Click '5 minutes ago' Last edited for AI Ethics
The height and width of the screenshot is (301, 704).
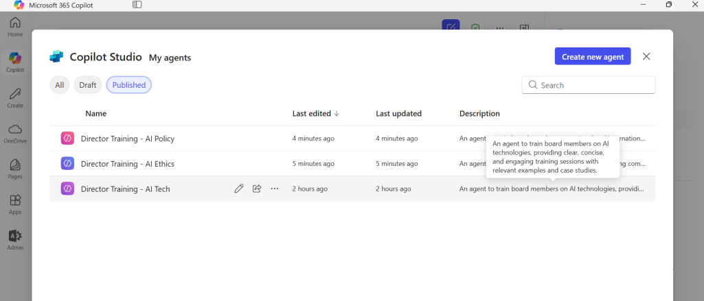(x=313, y=163)
